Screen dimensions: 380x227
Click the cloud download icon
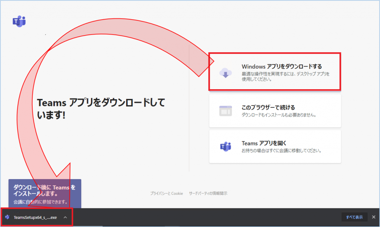[225, 73]
